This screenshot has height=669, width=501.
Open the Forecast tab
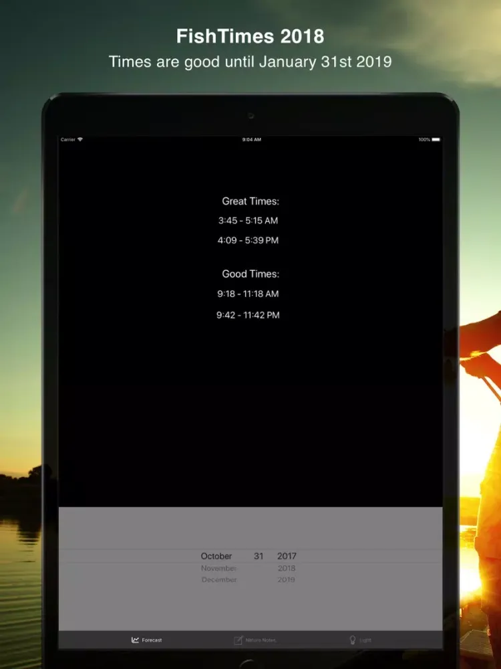coord(146,640)
